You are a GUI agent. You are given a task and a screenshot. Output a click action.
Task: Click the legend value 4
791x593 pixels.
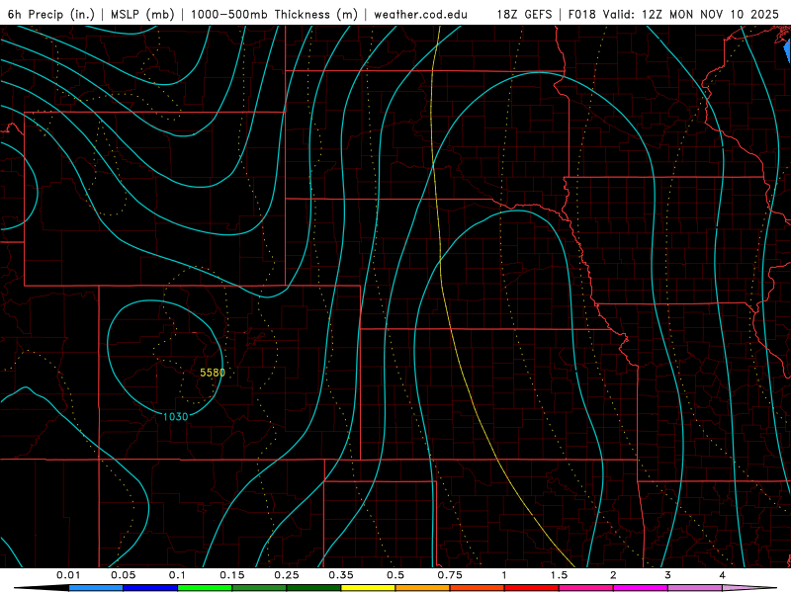click(x=723, y=575)
